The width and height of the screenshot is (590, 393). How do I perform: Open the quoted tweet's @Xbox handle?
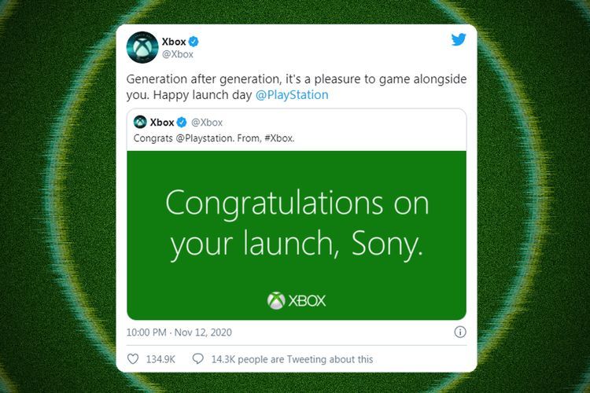[207, 123]
